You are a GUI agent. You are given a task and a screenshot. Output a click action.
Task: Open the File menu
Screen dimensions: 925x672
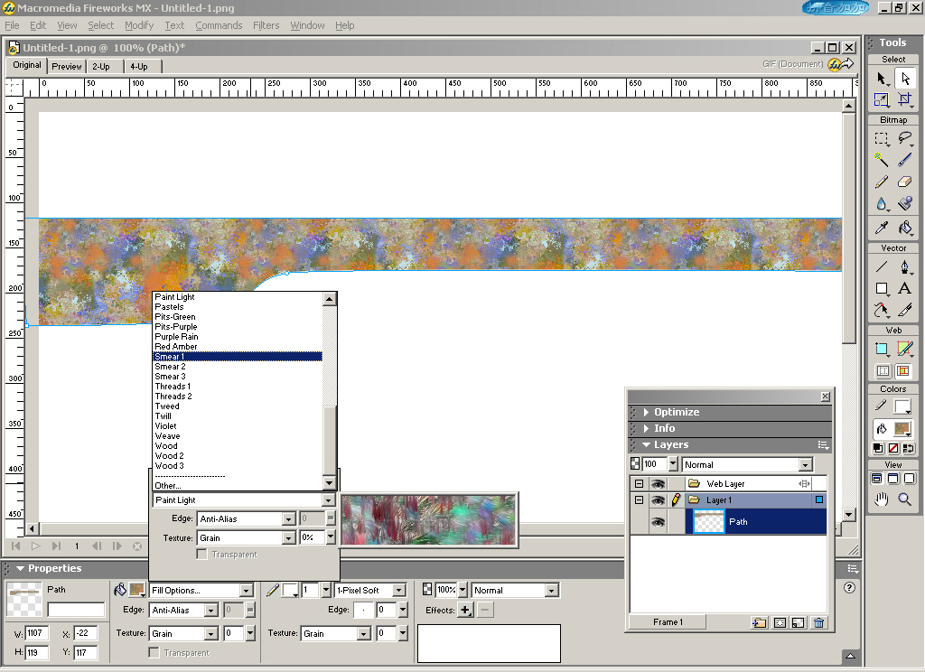coord(12,25)
